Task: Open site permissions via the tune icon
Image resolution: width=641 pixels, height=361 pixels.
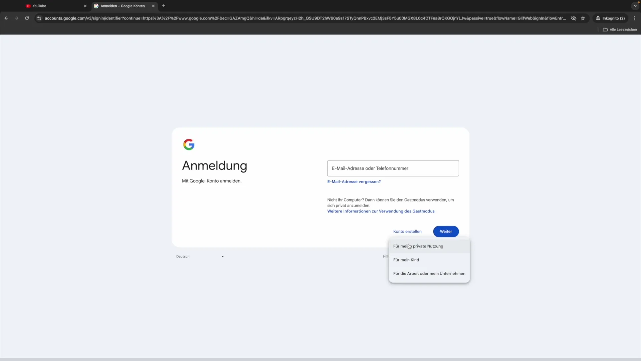Action: 39,18
